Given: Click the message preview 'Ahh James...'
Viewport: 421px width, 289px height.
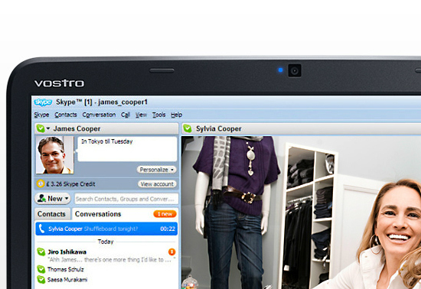Looking at the screenshot, I should tap(112, 260).
